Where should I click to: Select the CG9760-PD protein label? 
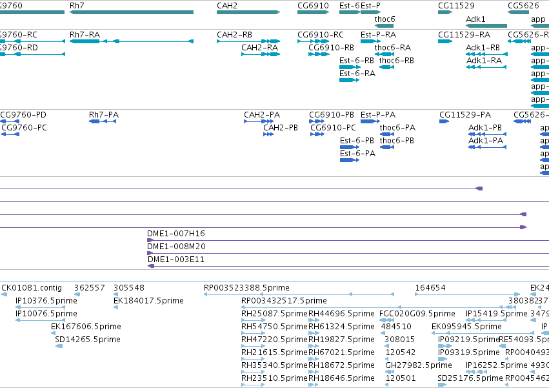[23, 115]
